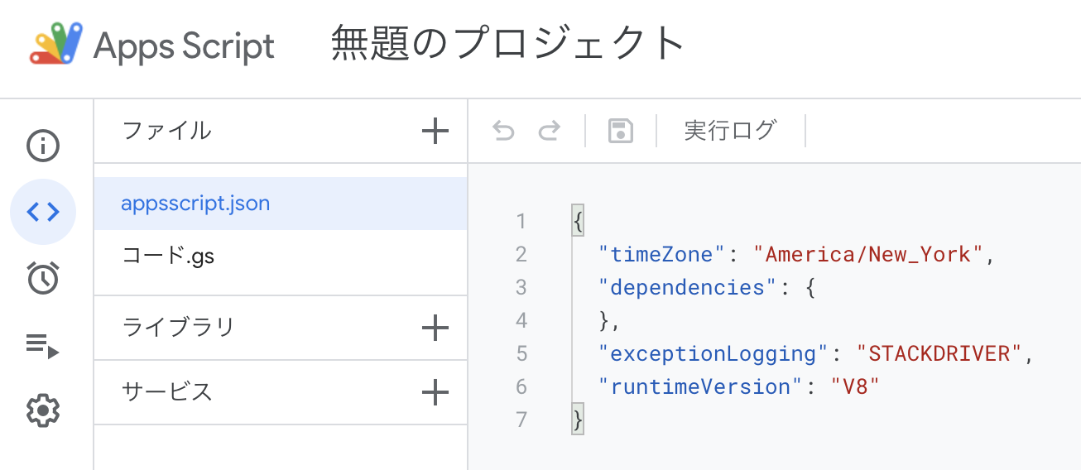Open Project Settings gear icon
1081x470 pixels.
point(43,410)
